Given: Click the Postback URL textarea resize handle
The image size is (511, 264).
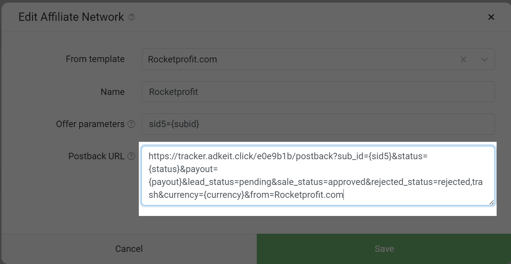Looking at the screenshot, I should [491, 202].
